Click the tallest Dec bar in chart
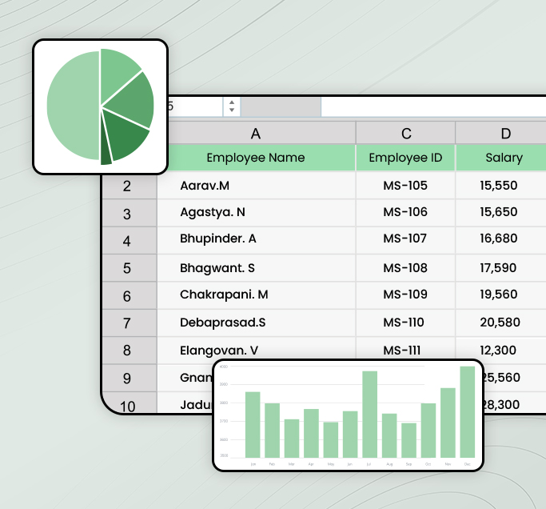The image size is (546, 509). 467,411
